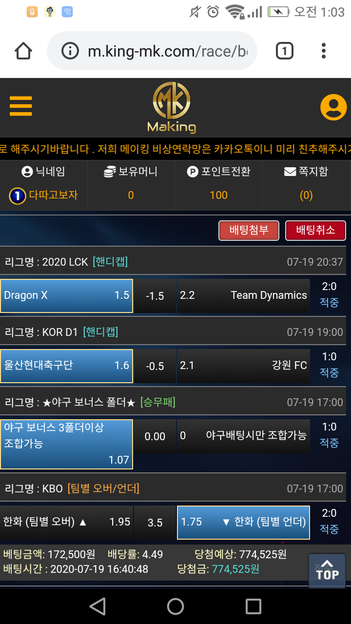Tap the Android home circle button
Viewport: 351px width, 624px height.
pos(175,606)
